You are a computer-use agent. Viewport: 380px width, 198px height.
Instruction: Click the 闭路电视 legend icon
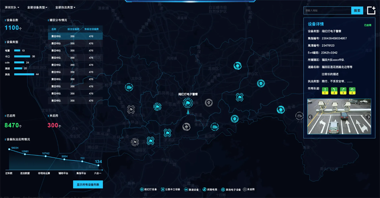click(205, 189)
